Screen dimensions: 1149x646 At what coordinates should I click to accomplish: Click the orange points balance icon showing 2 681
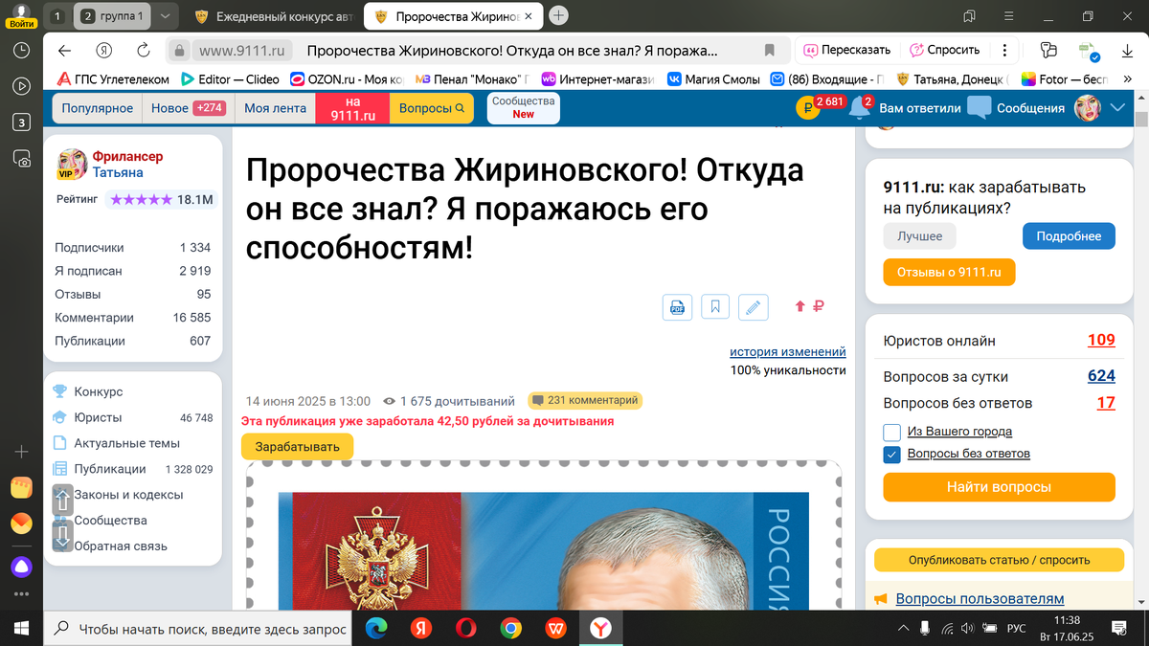[807, 107]
